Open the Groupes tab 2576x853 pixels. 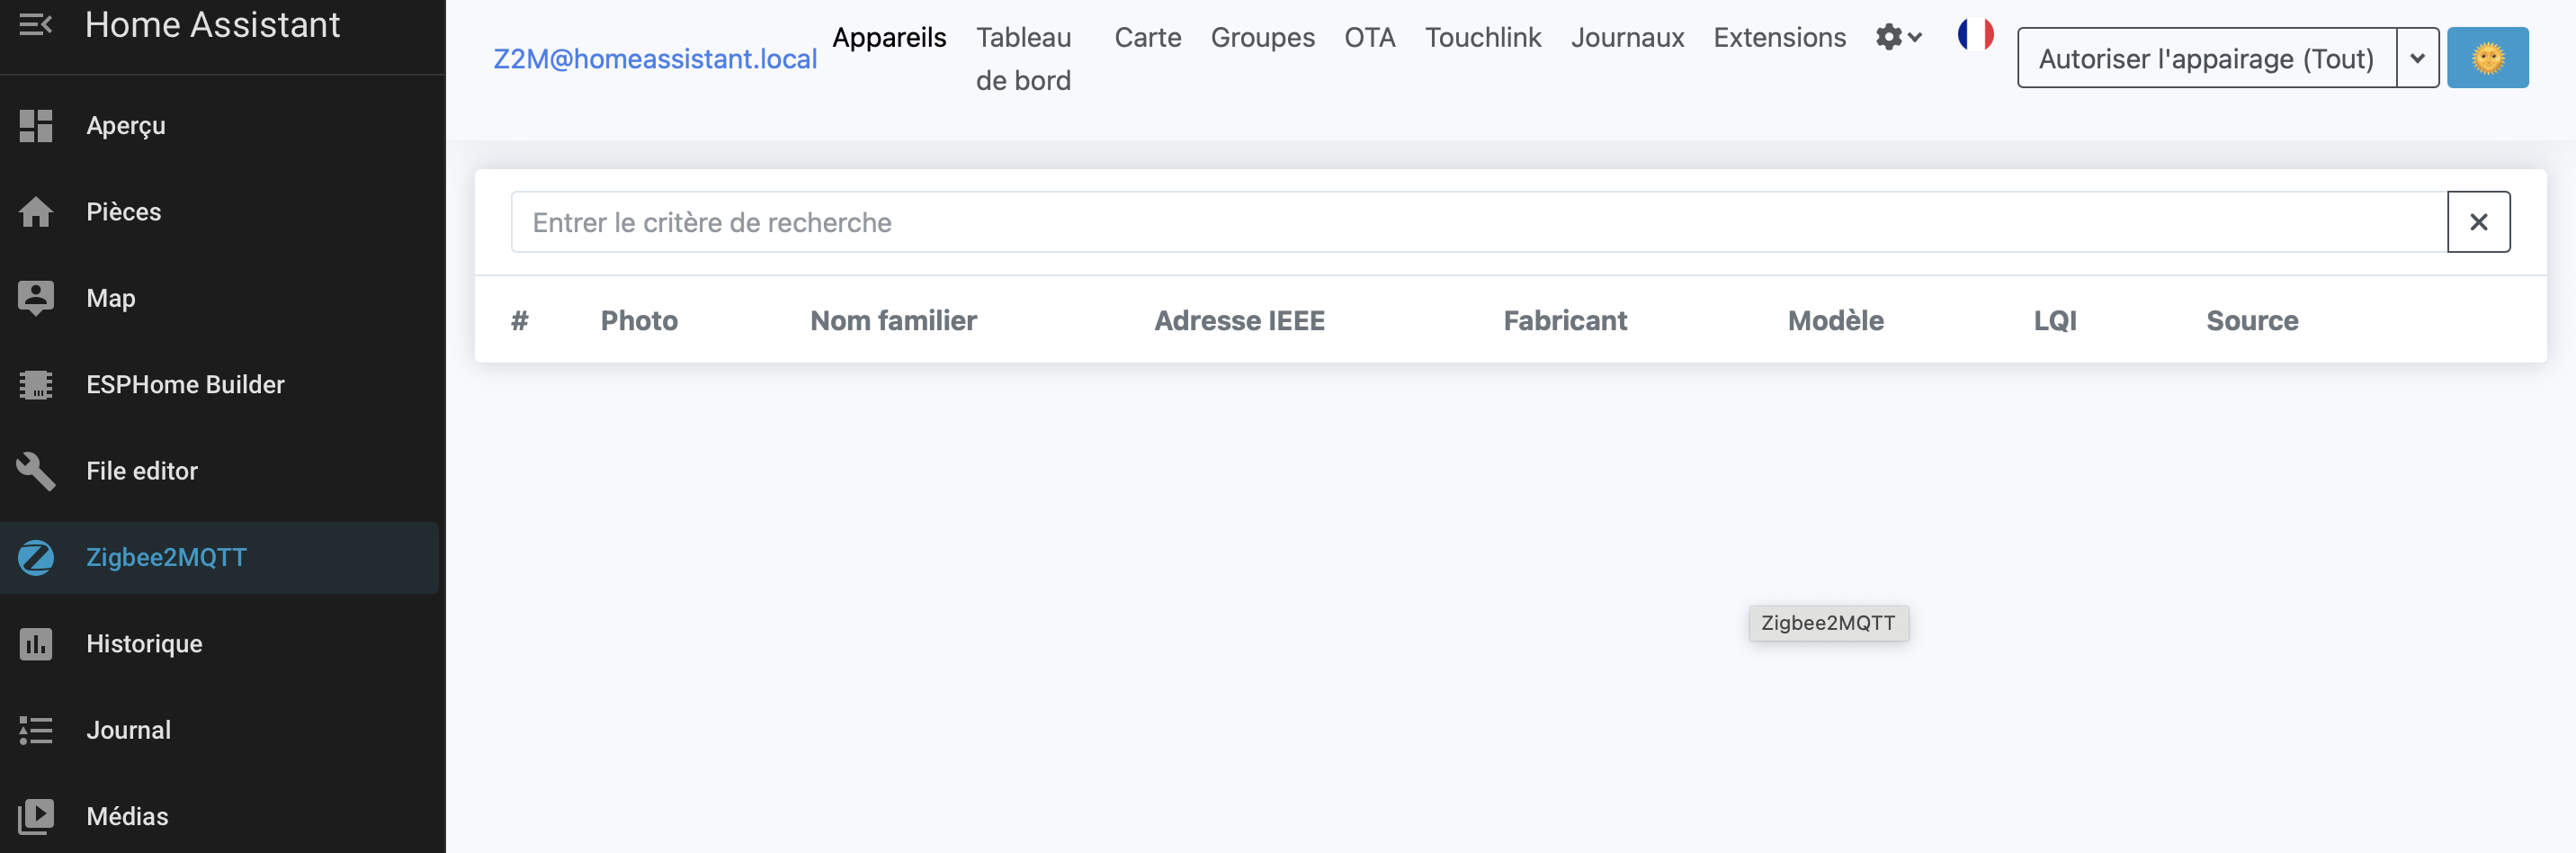point(1262,38)
